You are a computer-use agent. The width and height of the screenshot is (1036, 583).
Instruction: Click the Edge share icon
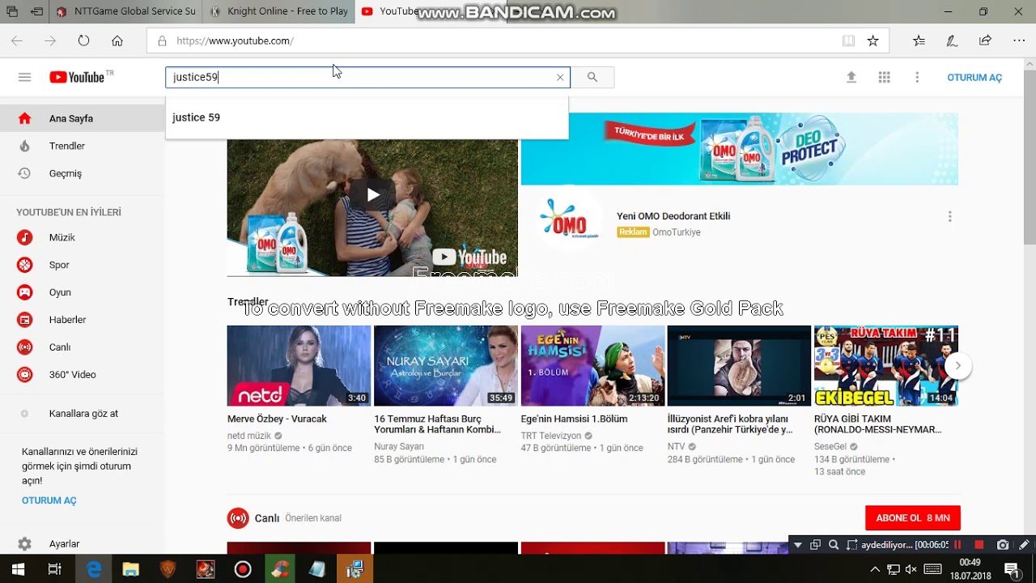click(x=985, y=40)
